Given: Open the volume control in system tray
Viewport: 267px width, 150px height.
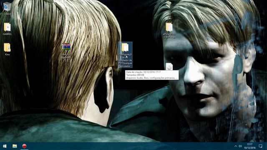Looking at the screenshot, I should click(x=240, y=146).
